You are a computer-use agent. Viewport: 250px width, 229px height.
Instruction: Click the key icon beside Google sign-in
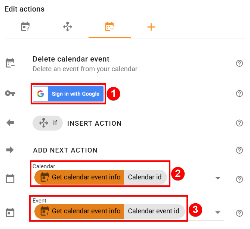(x=10, y=94)
